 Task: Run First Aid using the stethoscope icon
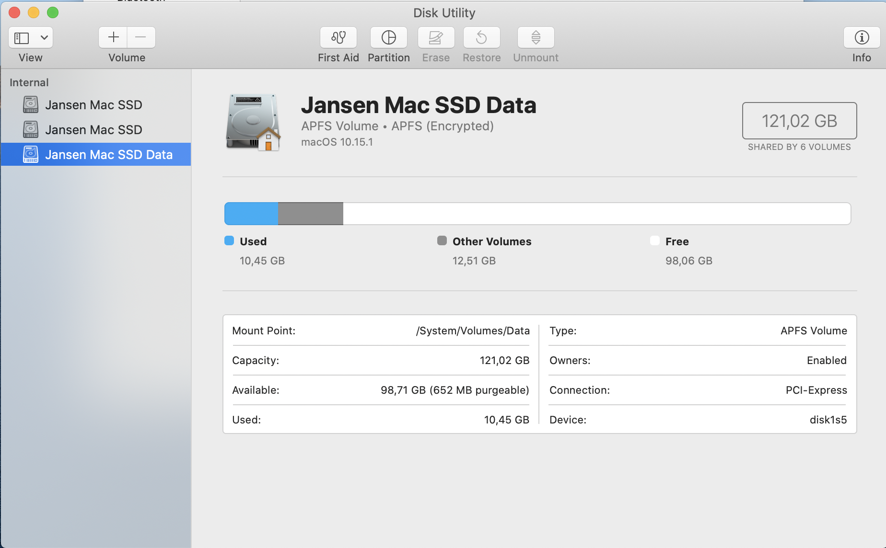coord(338,37)
